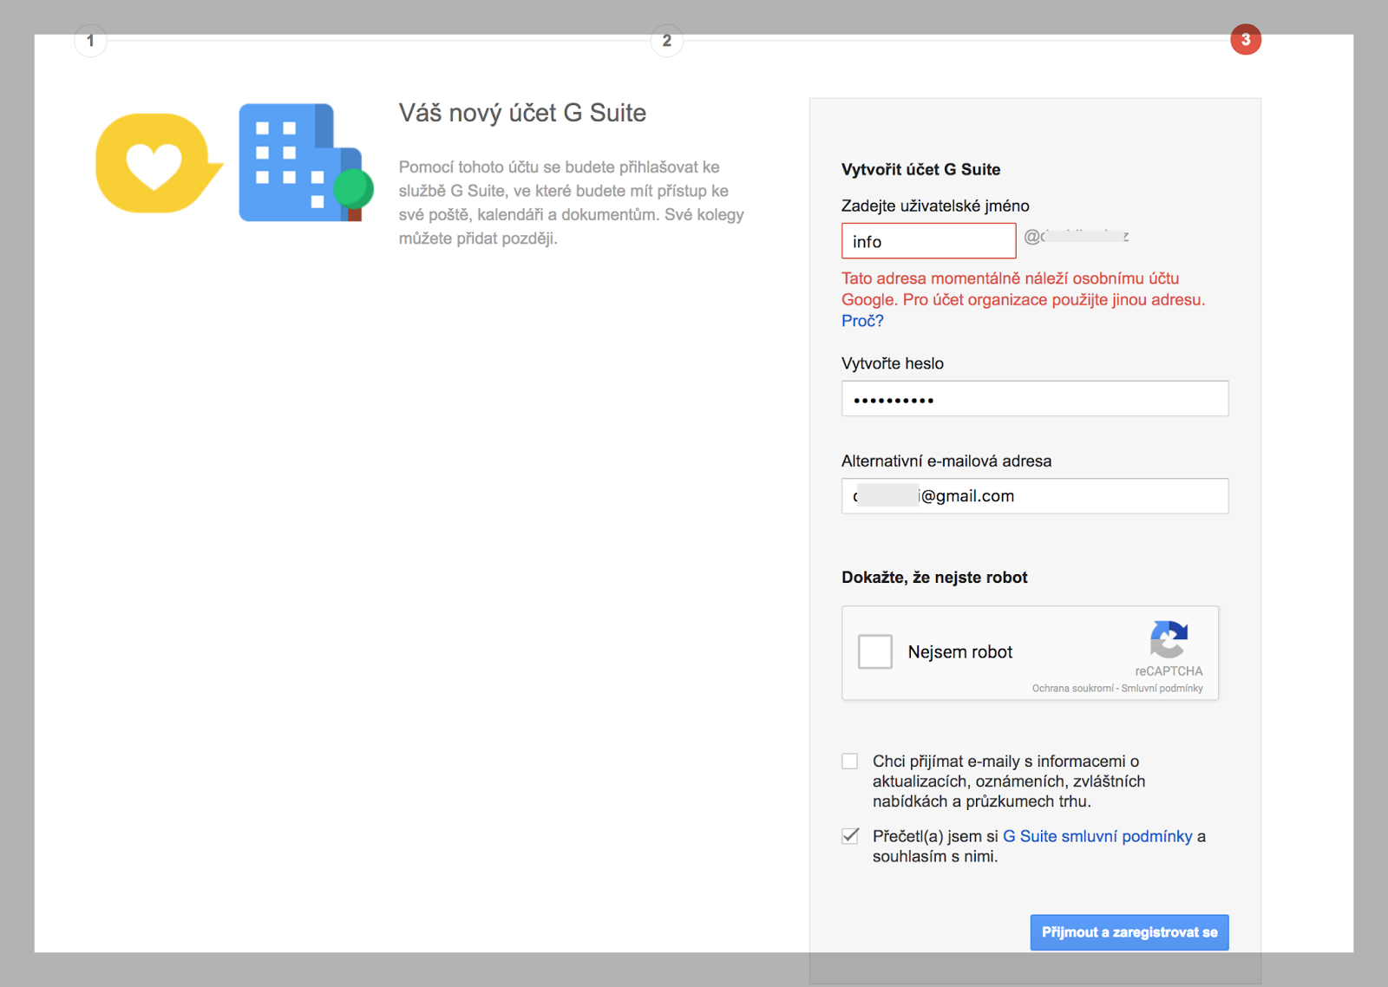
Task: Click the reCAPTCHA logo icon
Action: (x=1169, y=639)
